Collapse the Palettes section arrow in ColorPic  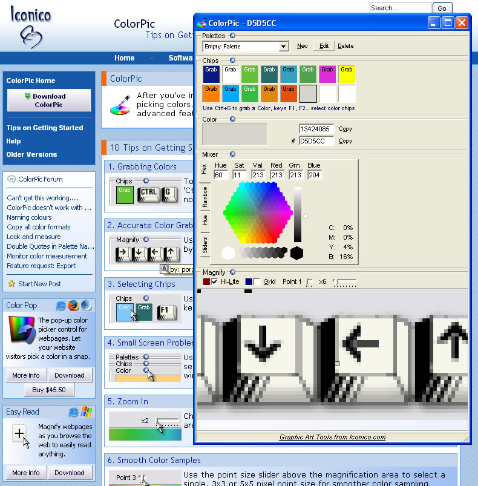coord(232,36)
